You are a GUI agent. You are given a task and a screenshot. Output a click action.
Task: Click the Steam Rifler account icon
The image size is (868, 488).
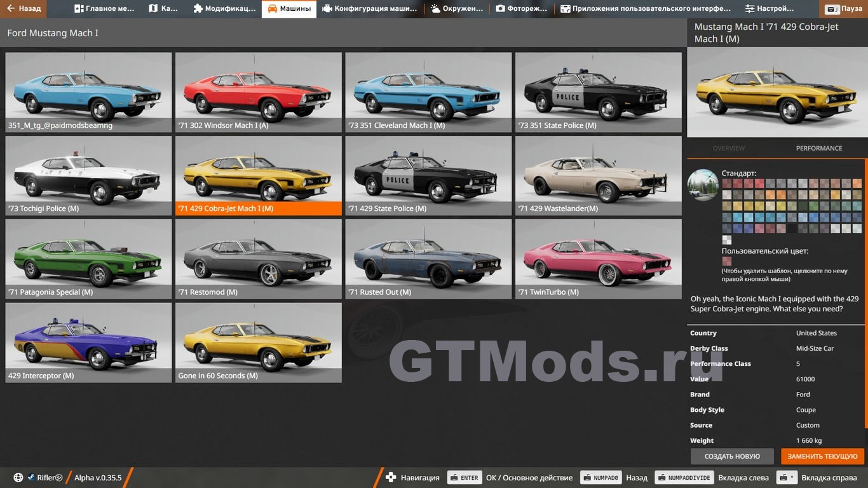click(x=31, y=478)
